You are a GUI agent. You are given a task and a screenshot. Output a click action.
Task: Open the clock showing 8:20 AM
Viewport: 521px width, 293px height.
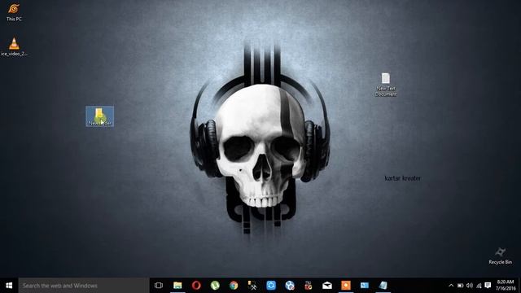[x=506, y=286]
